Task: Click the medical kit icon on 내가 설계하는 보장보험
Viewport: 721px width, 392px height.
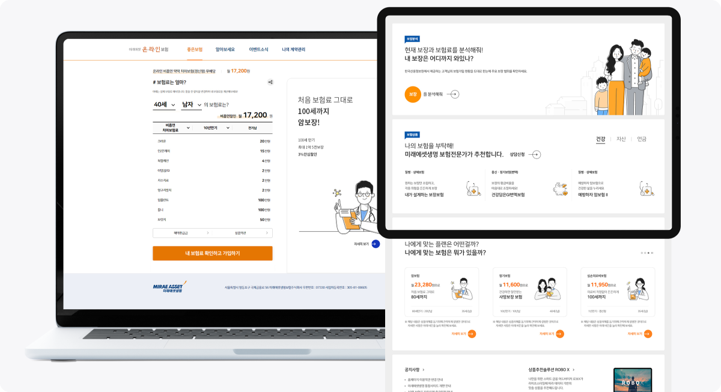Action: (x=473, y=188)
